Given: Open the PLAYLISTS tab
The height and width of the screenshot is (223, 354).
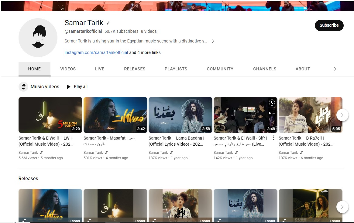Looking at the screenshot, I should pyautogui.click(x=176, y=69).
